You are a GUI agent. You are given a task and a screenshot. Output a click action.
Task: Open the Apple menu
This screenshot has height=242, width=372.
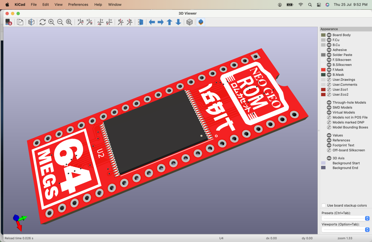[x=7, y=5]
